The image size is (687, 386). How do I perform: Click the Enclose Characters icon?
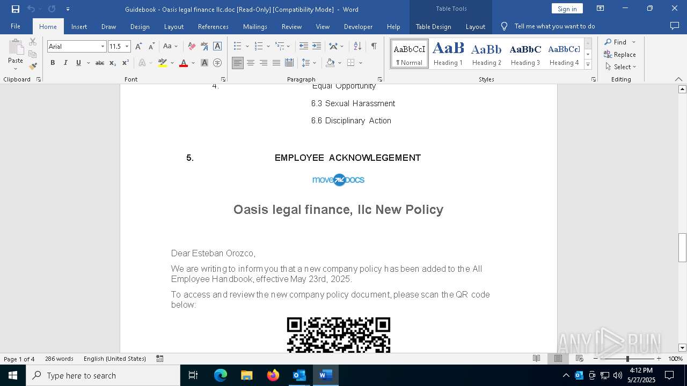pyautogui.click(x=217, y=63)
